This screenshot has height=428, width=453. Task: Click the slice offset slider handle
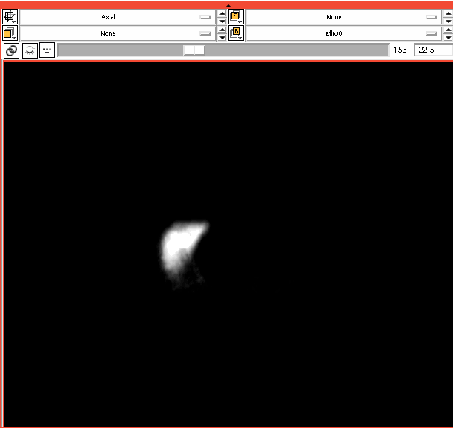point(194,50)
